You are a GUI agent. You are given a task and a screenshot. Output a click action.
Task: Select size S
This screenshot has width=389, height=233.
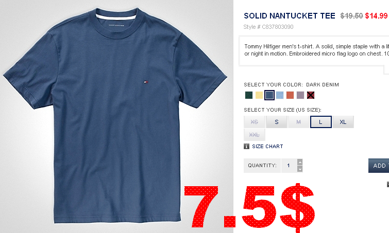point(277,122)
